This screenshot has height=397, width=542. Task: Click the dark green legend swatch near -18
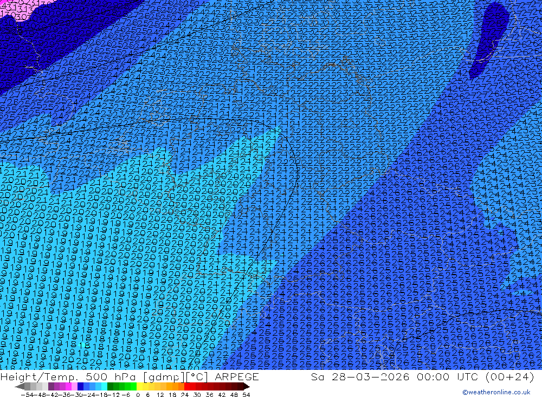coord(110,386)
